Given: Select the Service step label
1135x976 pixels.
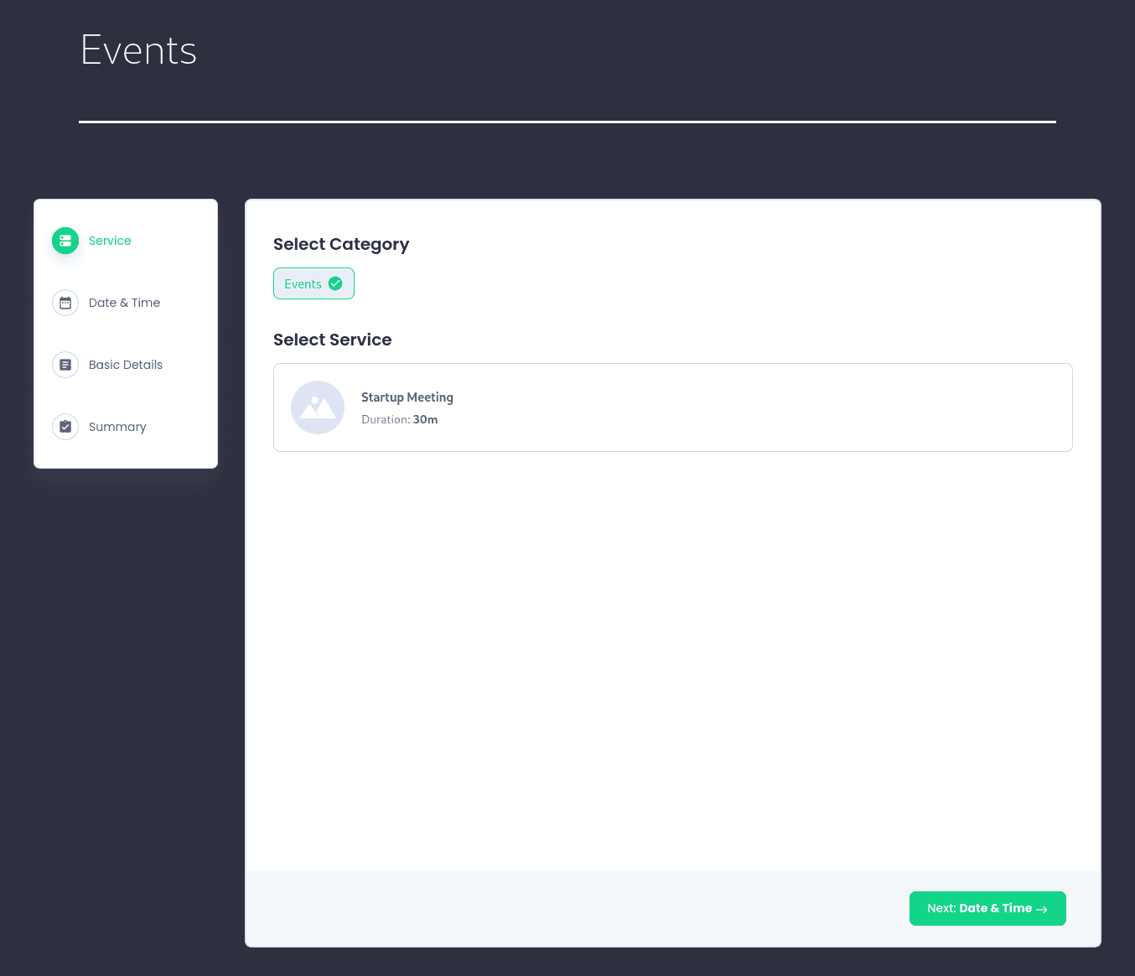Looking at the screenshot, I should point(110,241).
